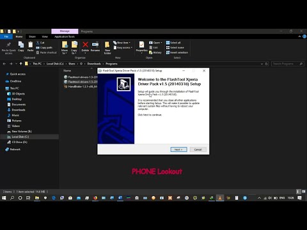307x230 pixels.
Task: Click Select none in ribbon
Action: click(175, 47)
